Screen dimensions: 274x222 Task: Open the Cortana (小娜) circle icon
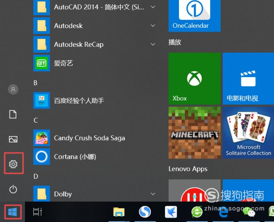pyautogui.click(x=42, y=156)
